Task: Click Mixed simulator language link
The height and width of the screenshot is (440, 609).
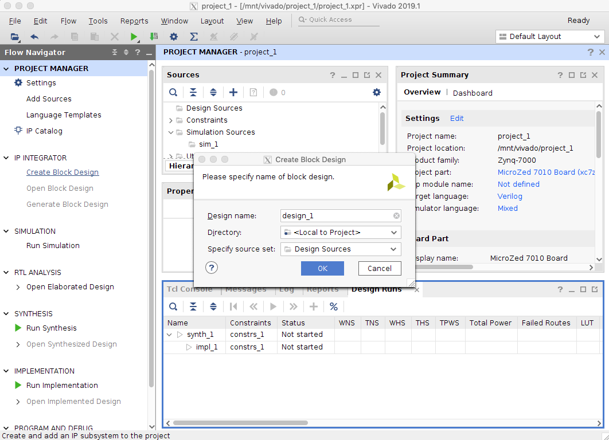Action: coord(507,209)
